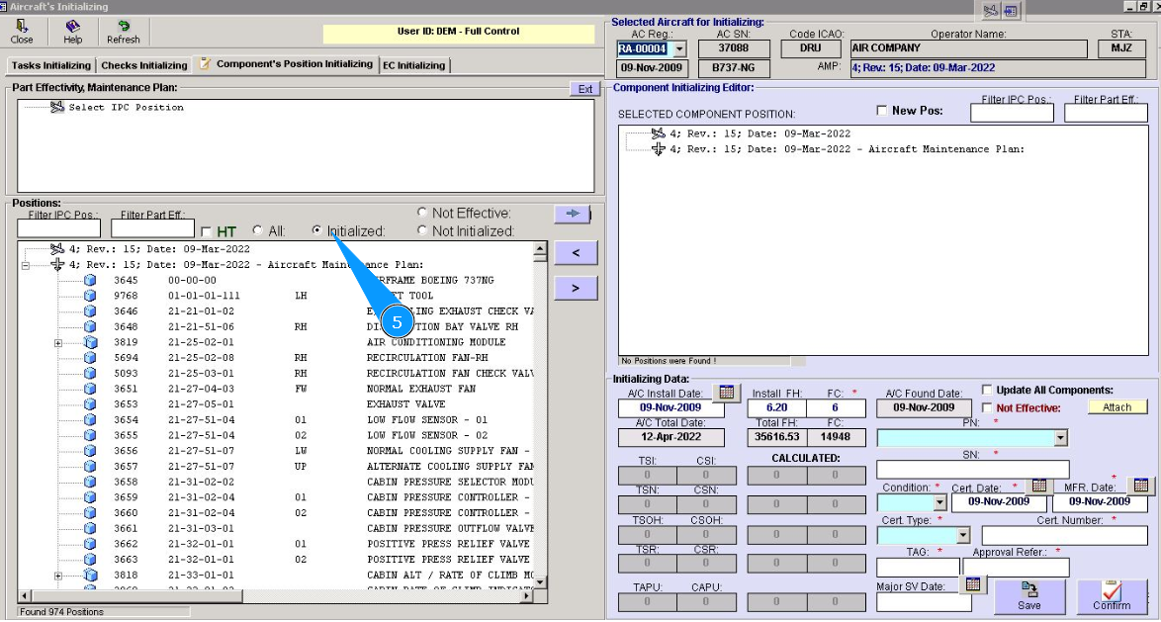Open the EC Initializing tab
Image resolution: width=1161 pixels, height=622 pixels.
414,65
